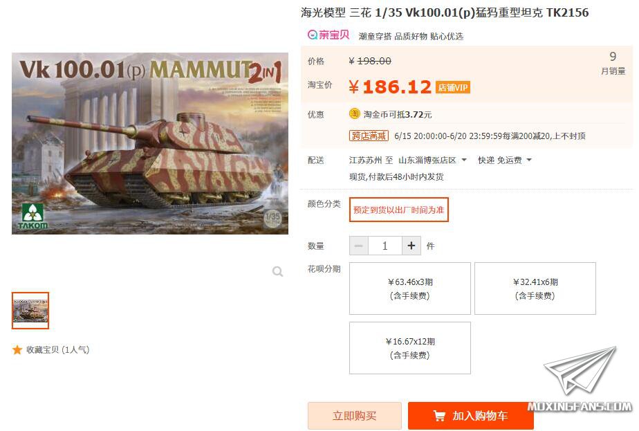Click the 收藏宝贝 favorite link
Screen dimensions: 639x431
(x=58, y=349)
